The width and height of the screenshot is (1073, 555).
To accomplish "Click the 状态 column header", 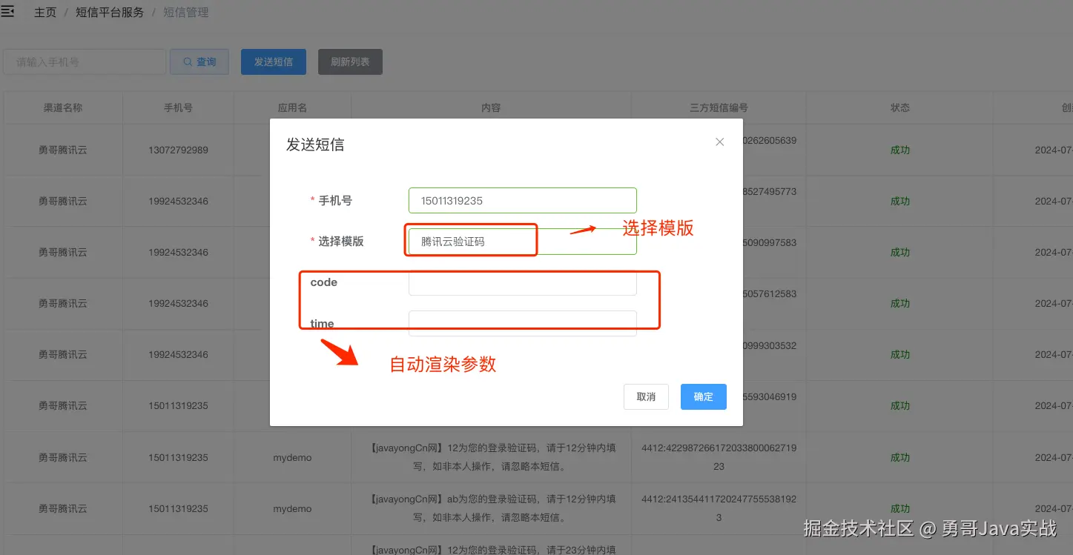I will 900,107.
